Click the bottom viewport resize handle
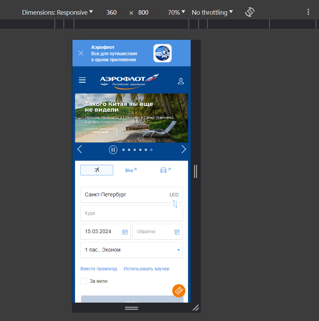 pyautogui.click(x=131, y=308)
